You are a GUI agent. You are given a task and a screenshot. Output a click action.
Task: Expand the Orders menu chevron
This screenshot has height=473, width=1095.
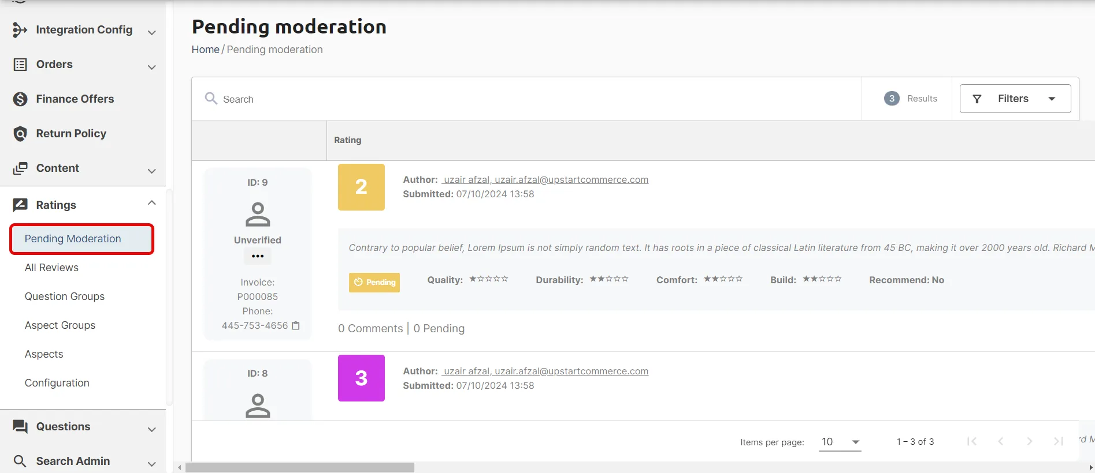tap(152, 67)
